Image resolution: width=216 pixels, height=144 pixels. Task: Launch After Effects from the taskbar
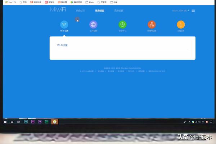(40, 122)
